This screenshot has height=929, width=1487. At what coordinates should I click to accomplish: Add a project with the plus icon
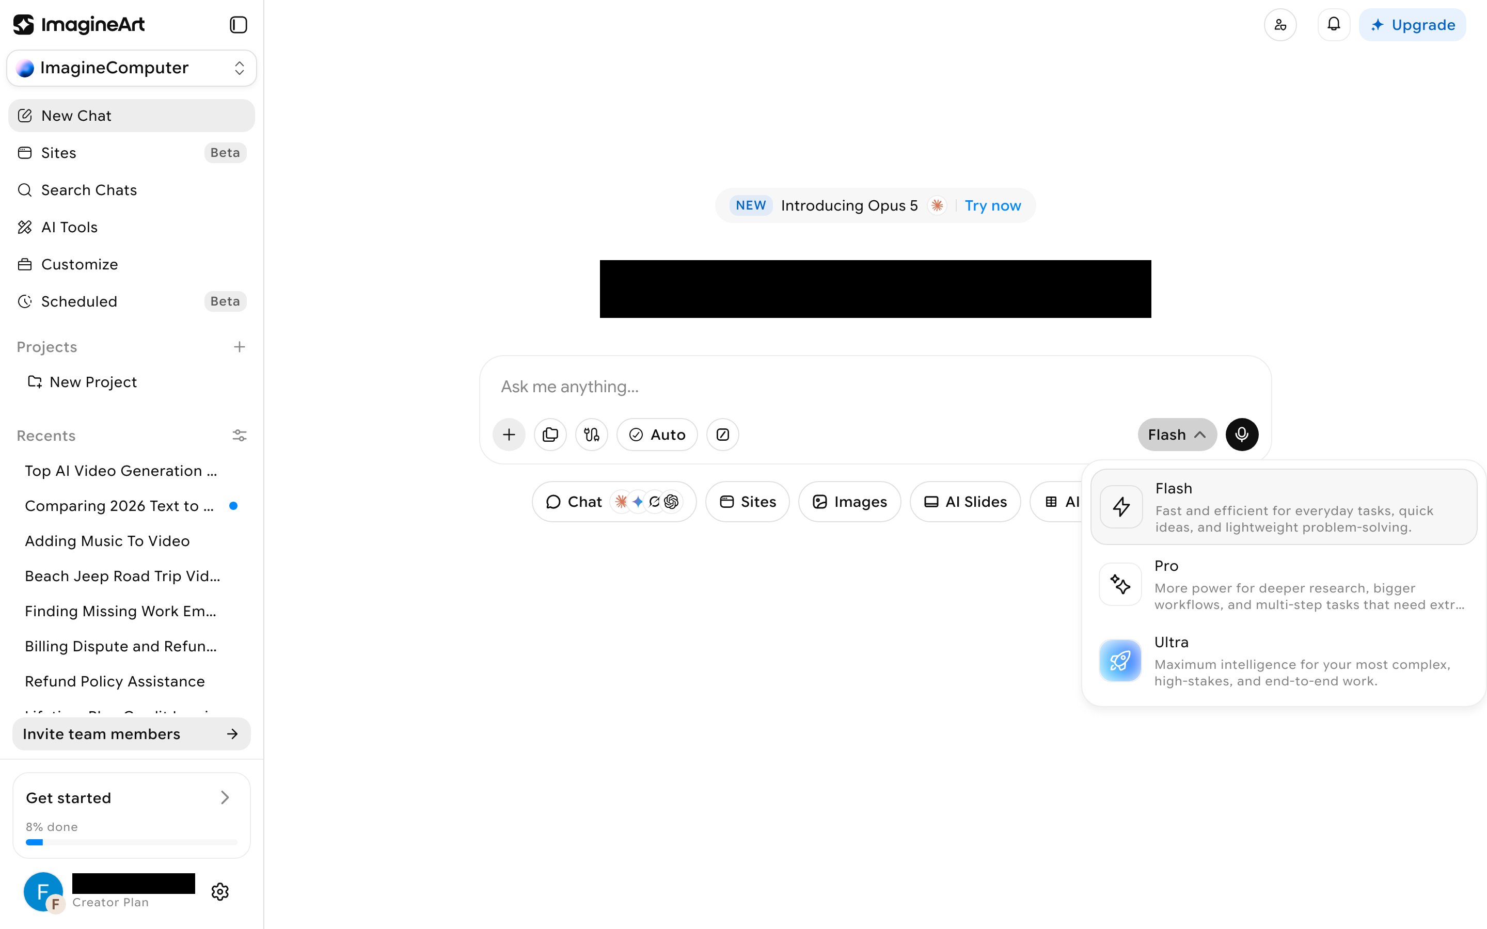pos(240,347)
